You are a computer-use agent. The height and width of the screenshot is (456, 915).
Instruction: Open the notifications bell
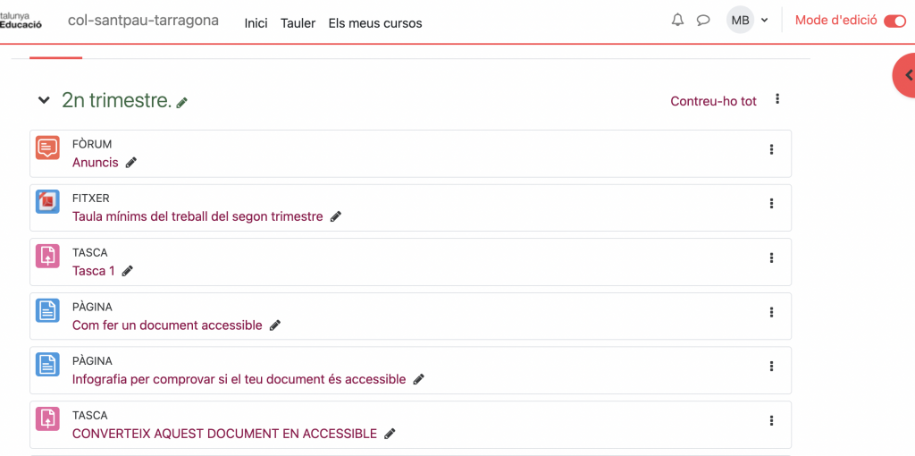tap(677, 21)
